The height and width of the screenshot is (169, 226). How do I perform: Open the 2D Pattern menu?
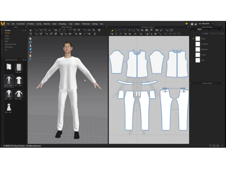point(31,24)
